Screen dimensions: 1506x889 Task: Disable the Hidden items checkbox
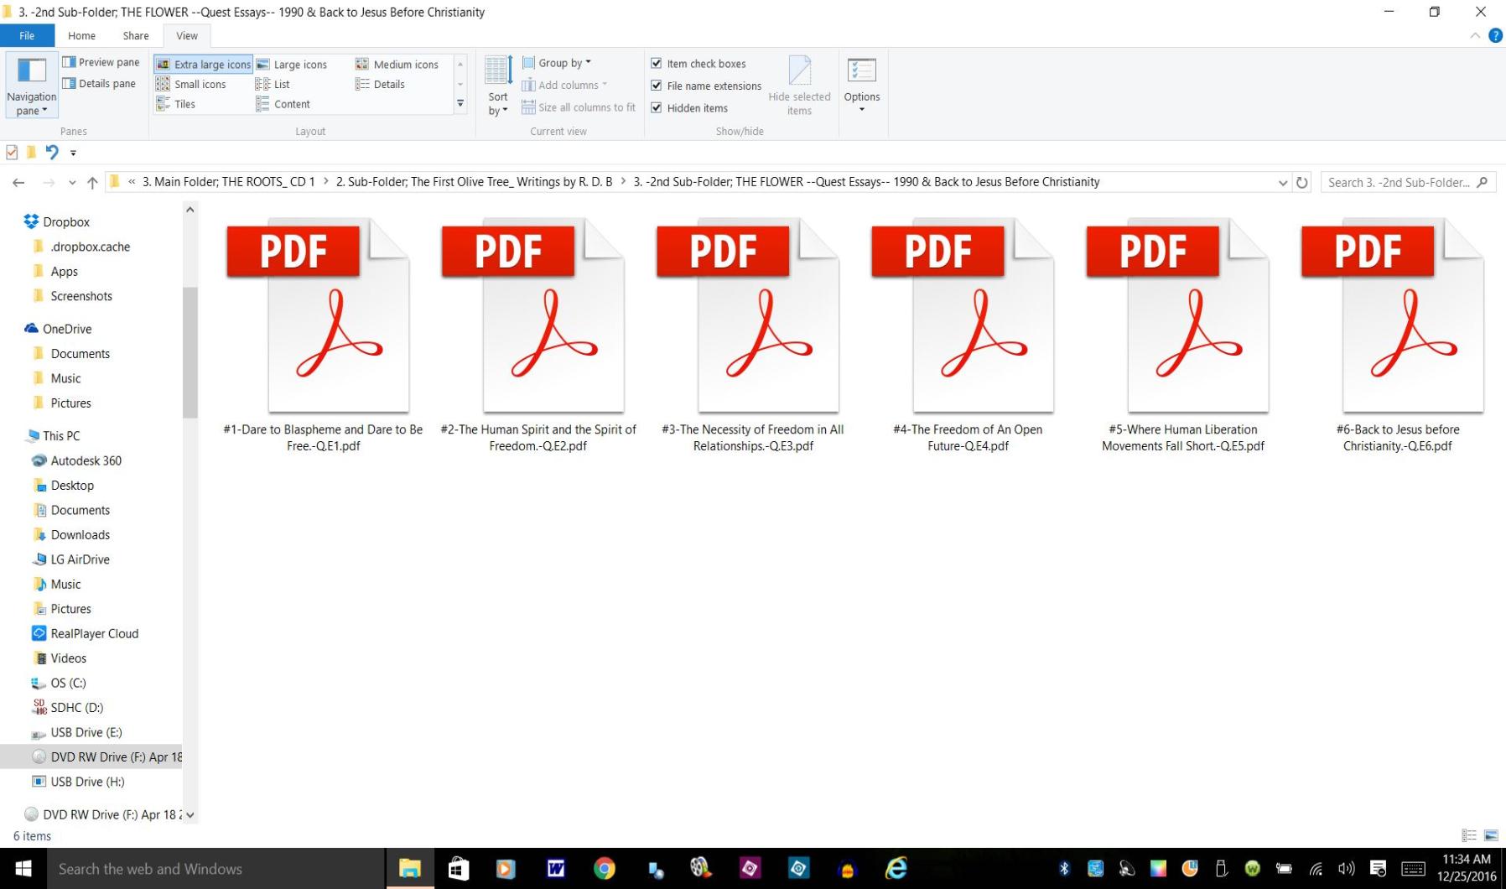click(657, 108)
